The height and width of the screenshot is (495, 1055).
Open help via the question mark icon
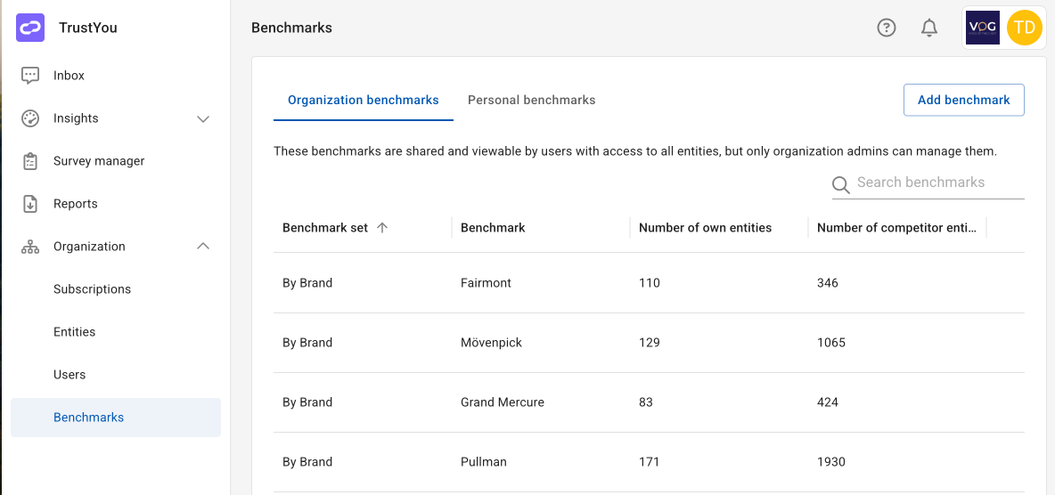887,28
